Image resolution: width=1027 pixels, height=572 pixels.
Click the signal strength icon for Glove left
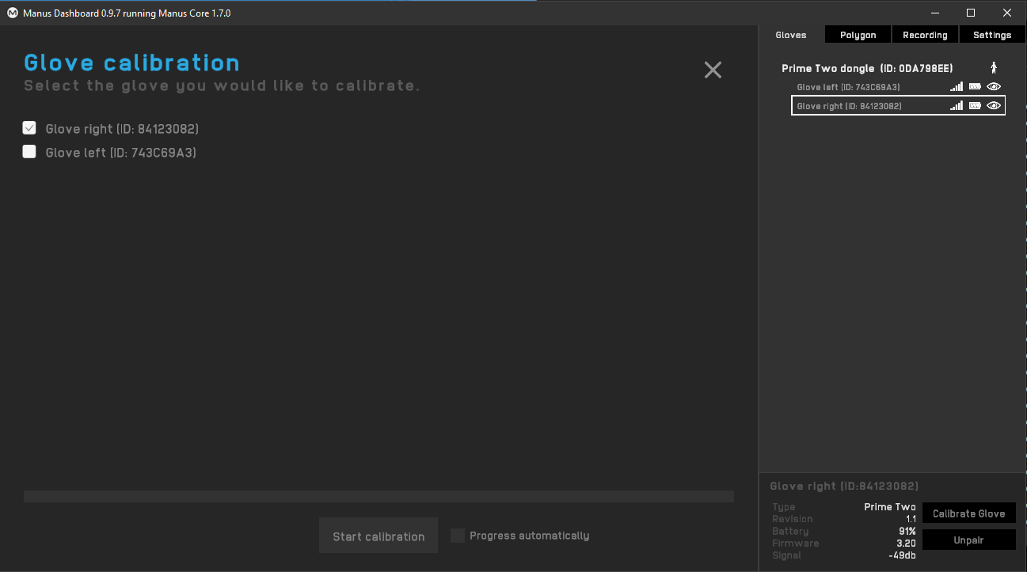[x=957, y=87]
